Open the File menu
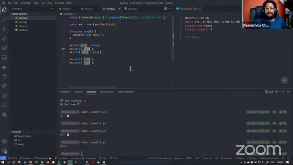The image size is (293, 165). [x=10, y=3]
